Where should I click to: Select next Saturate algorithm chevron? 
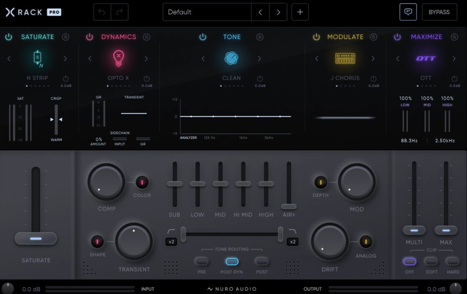pyautogui.click(x=65, y=59)
